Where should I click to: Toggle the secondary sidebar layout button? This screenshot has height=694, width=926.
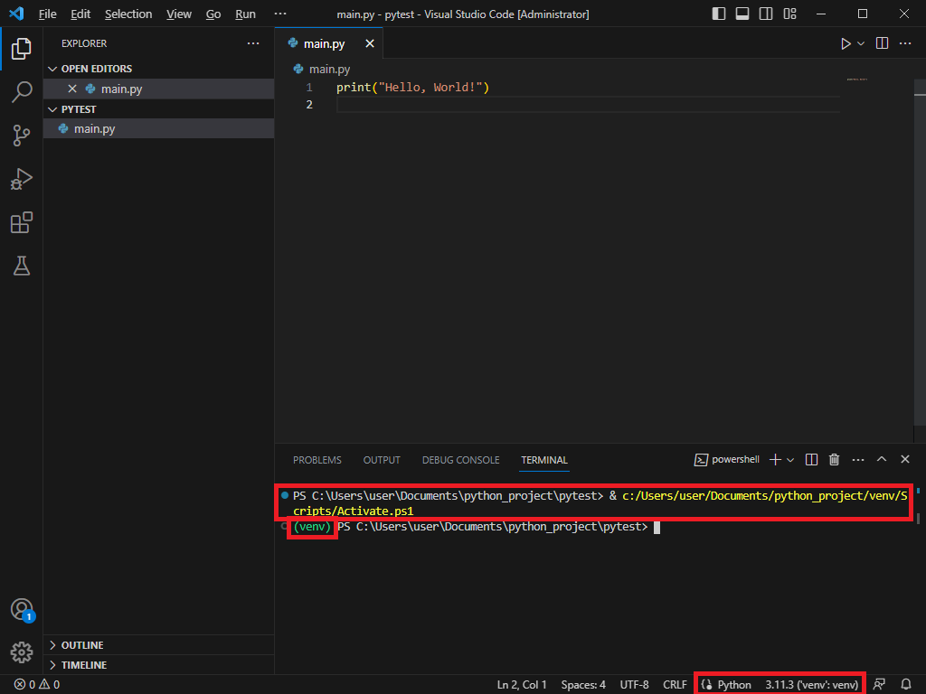pyautogui.click(x=766, y=14)
